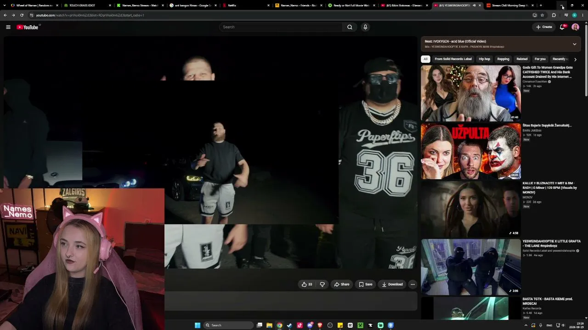Open the BASTA TGTK - BASTA KIEME video title
Viewport: 588px width, 330px height.
click(x=548, y=301)
